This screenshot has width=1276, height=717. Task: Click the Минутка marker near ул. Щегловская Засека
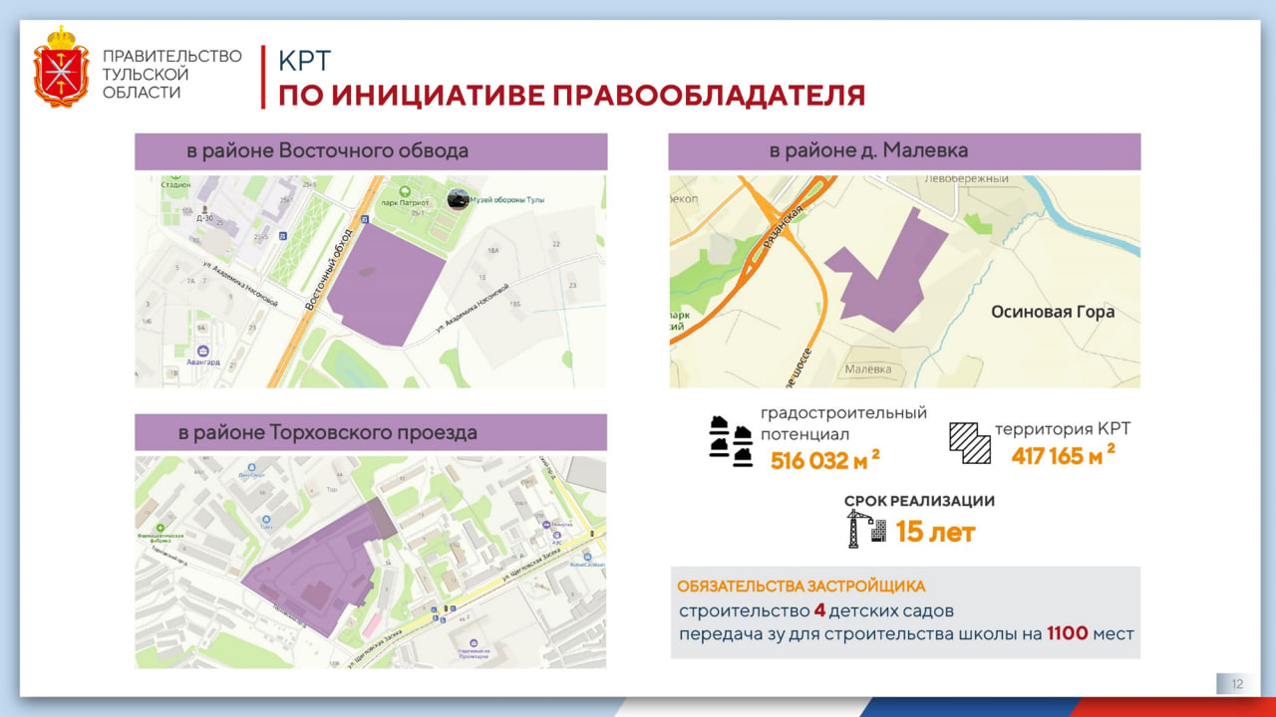point(546,525)
